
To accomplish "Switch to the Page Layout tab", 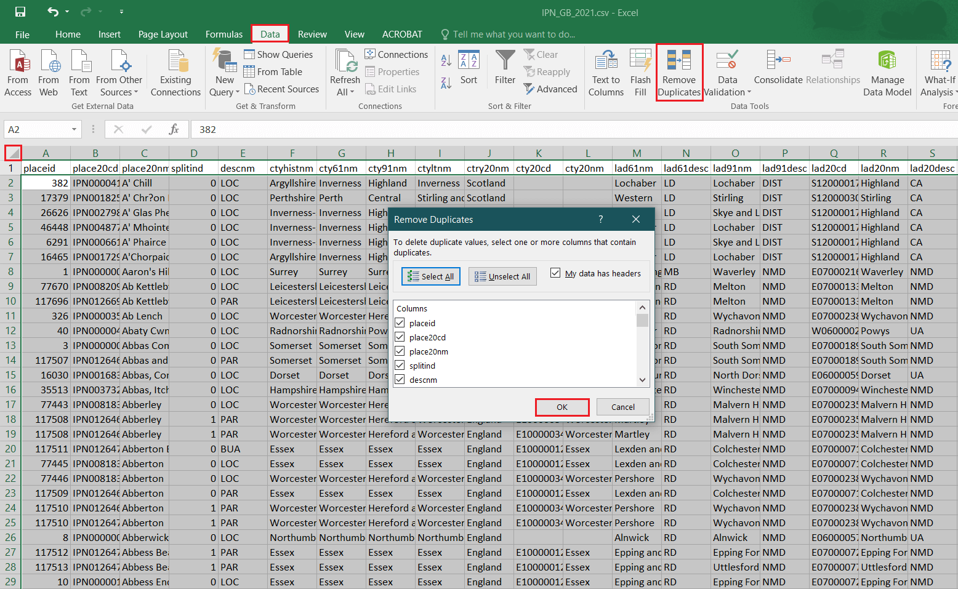I will [163, 34].
